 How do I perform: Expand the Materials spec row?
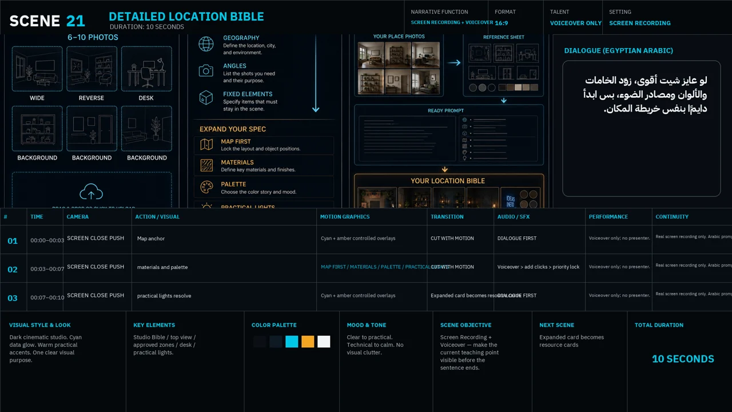(x=264, y=166)
